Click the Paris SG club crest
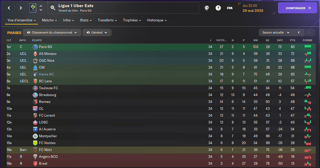The width and height of the screenshot is (320, 168). coord(35,47)
